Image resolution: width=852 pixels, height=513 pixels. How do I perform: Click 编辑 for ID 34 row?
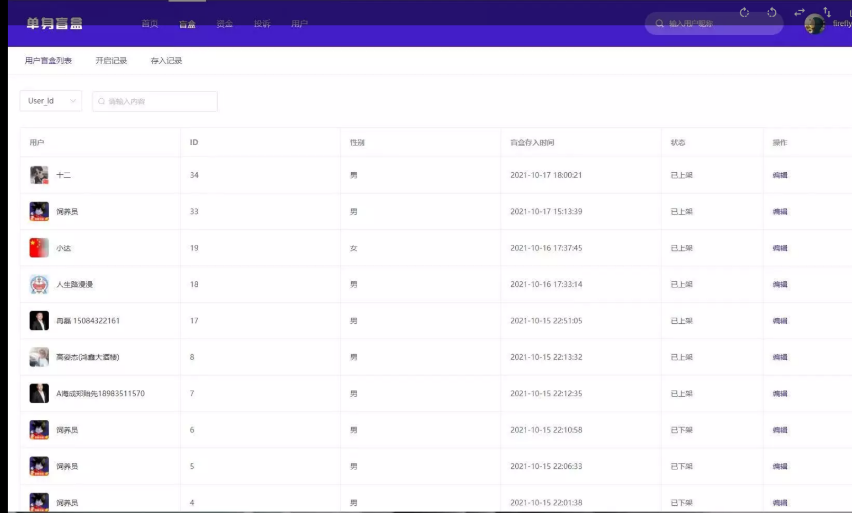pos(780,175)
